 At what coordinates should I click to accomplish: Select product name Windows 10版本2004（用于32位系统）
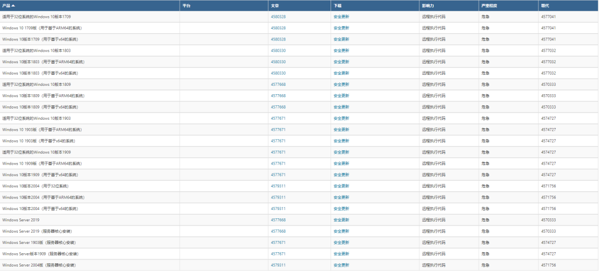coord(35,186)
